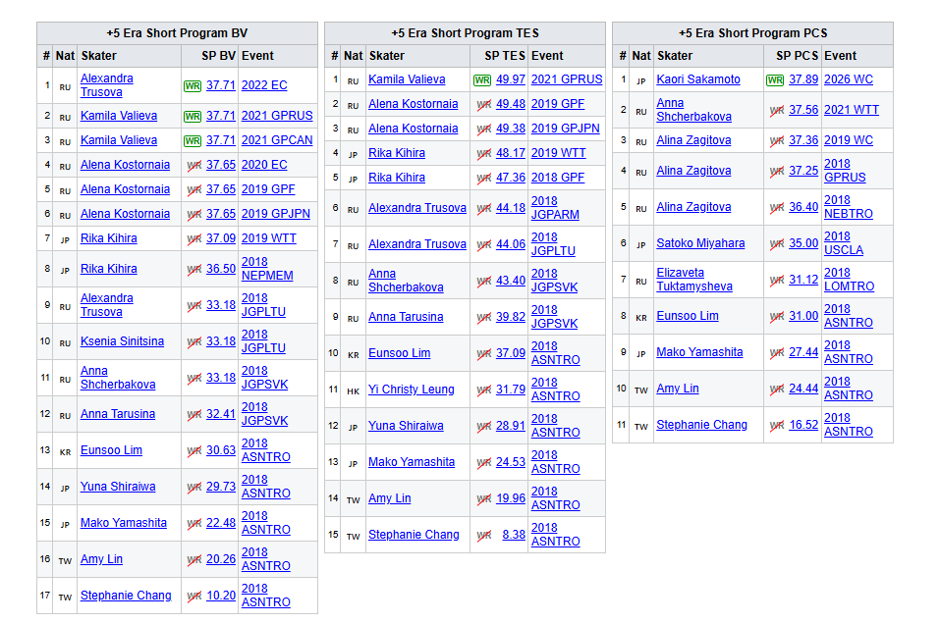940x624 pixels.
Task: Click crossed-out WR icon beside 37.56 score
Action: (x=777, y=110)
